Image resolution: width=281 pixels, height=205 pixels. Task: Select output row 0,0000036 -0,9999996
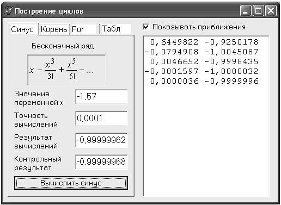tap(204, 81)
